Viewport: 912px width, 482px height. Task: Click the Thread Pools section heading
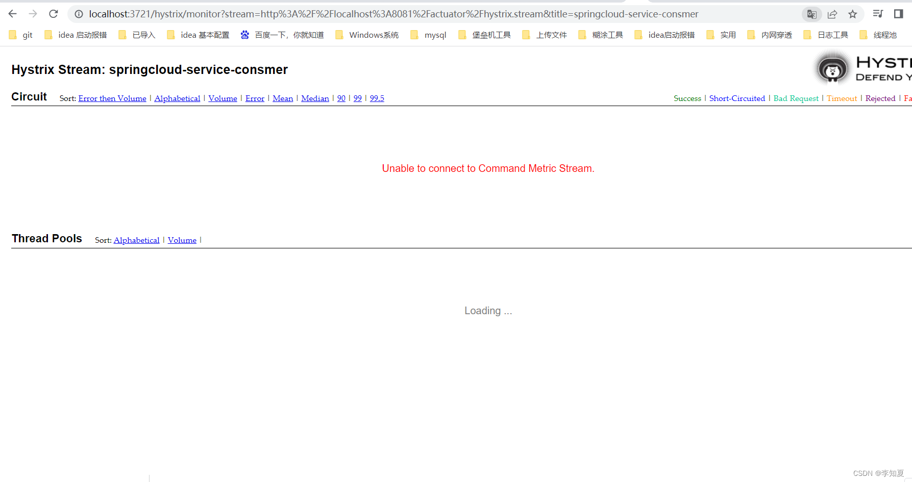tap(47, 239)
